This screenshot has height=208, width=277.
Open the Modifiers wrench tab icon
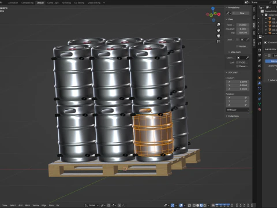[x=260, y=83]
